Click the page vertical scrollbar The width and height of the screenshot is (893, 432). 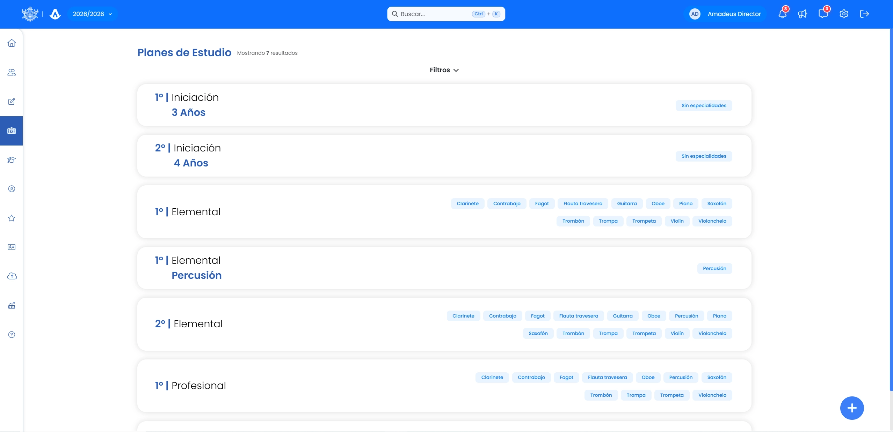891,209
